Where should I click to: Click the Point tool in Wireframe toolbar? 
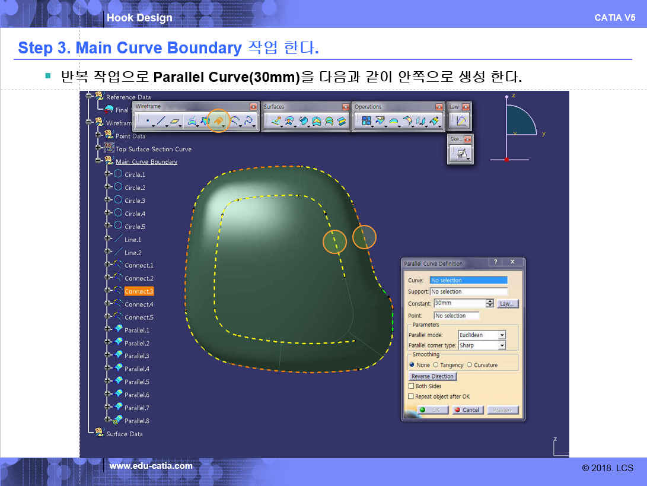[147, 122]
